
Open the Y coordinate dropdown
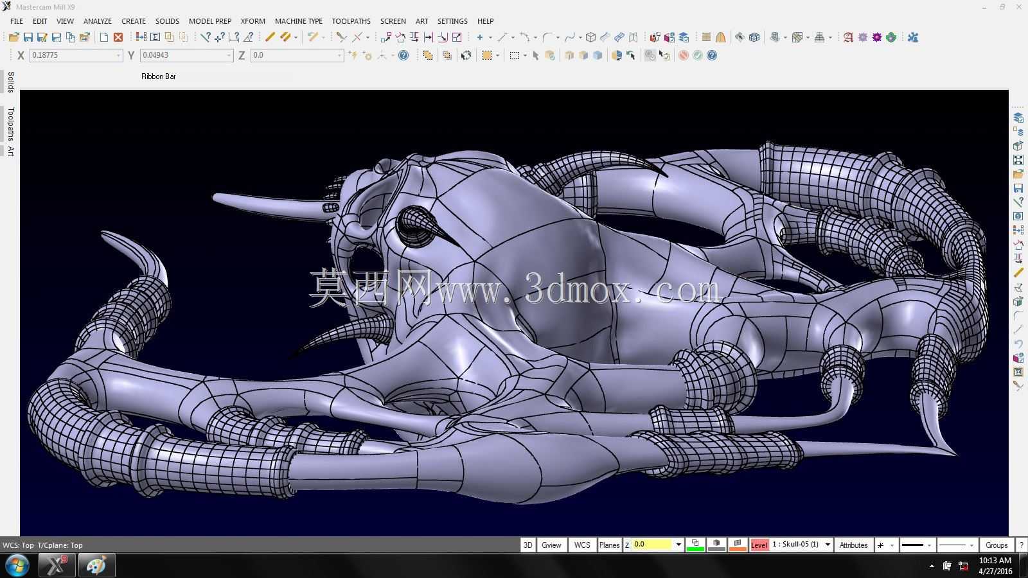coord(229,55)
